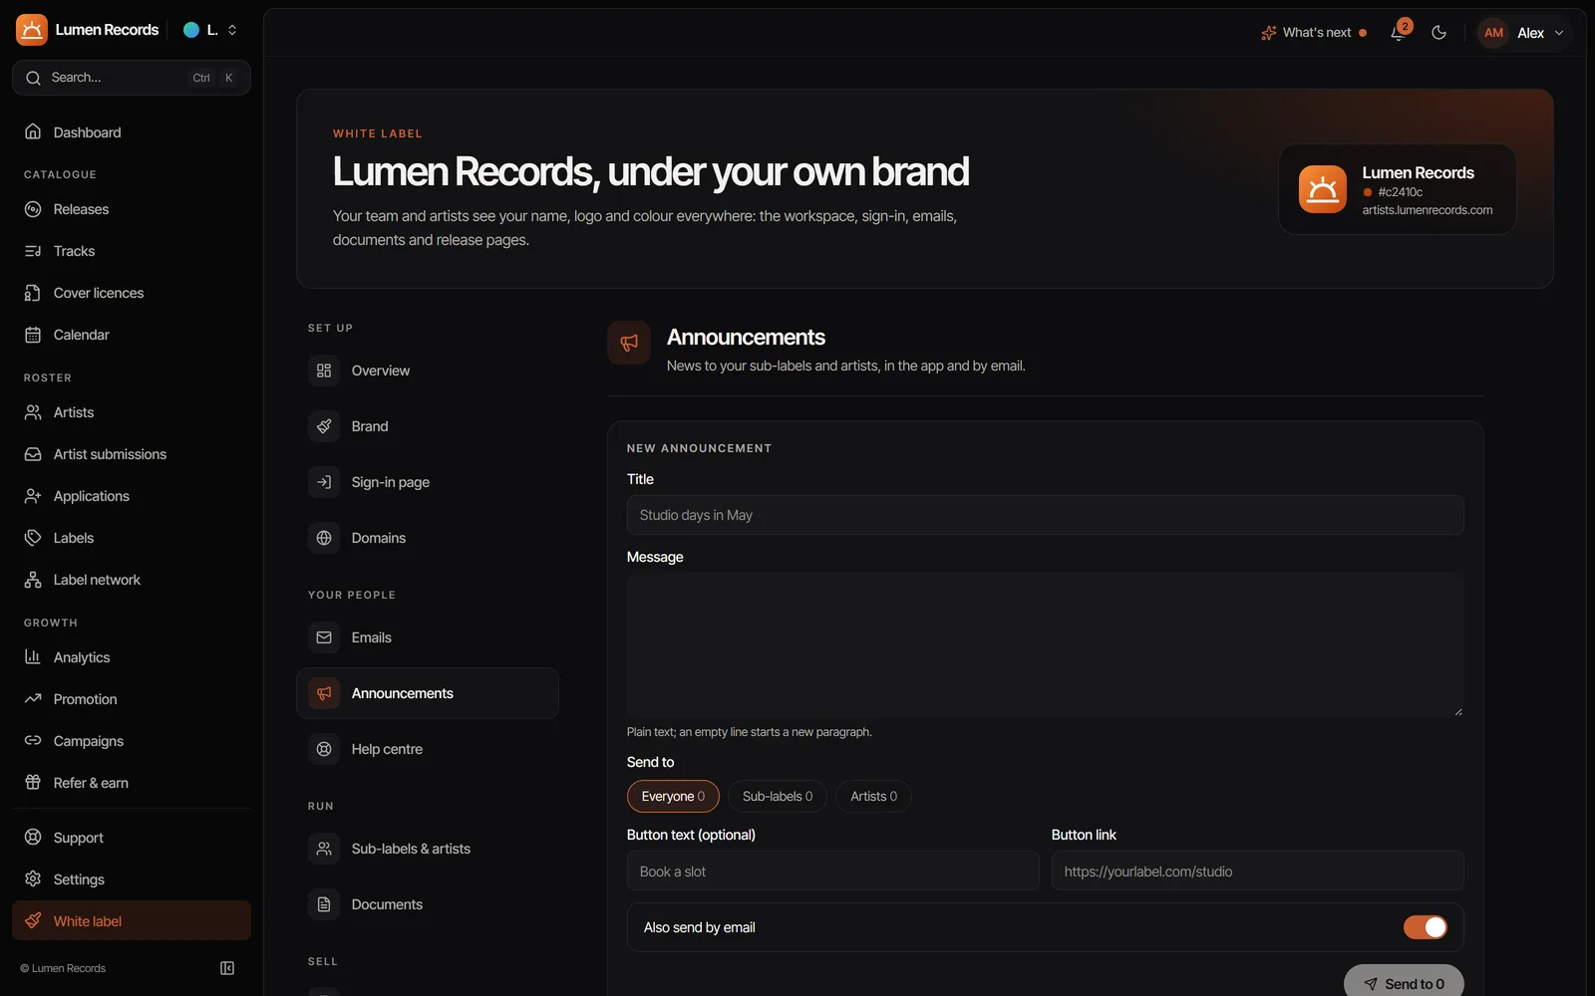Click the Refer & earn gift icon
Screen dimensions: 1595x996
[x=33, y=783]
